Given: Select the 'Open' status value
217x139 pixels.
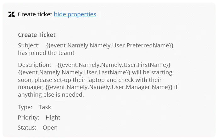Looking at the screenshot, I should pos(50,128).
